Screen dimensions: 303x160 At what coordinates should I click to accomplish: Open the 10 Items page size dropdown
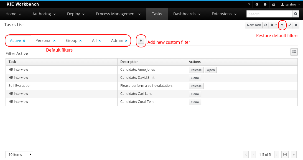click(19, 154)
